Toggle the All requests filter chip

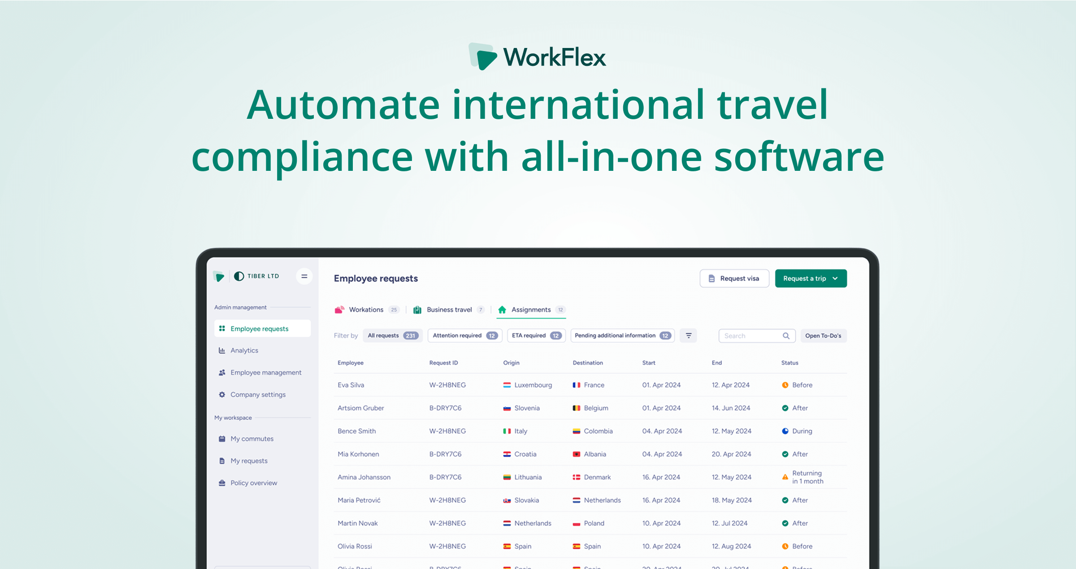392,335
